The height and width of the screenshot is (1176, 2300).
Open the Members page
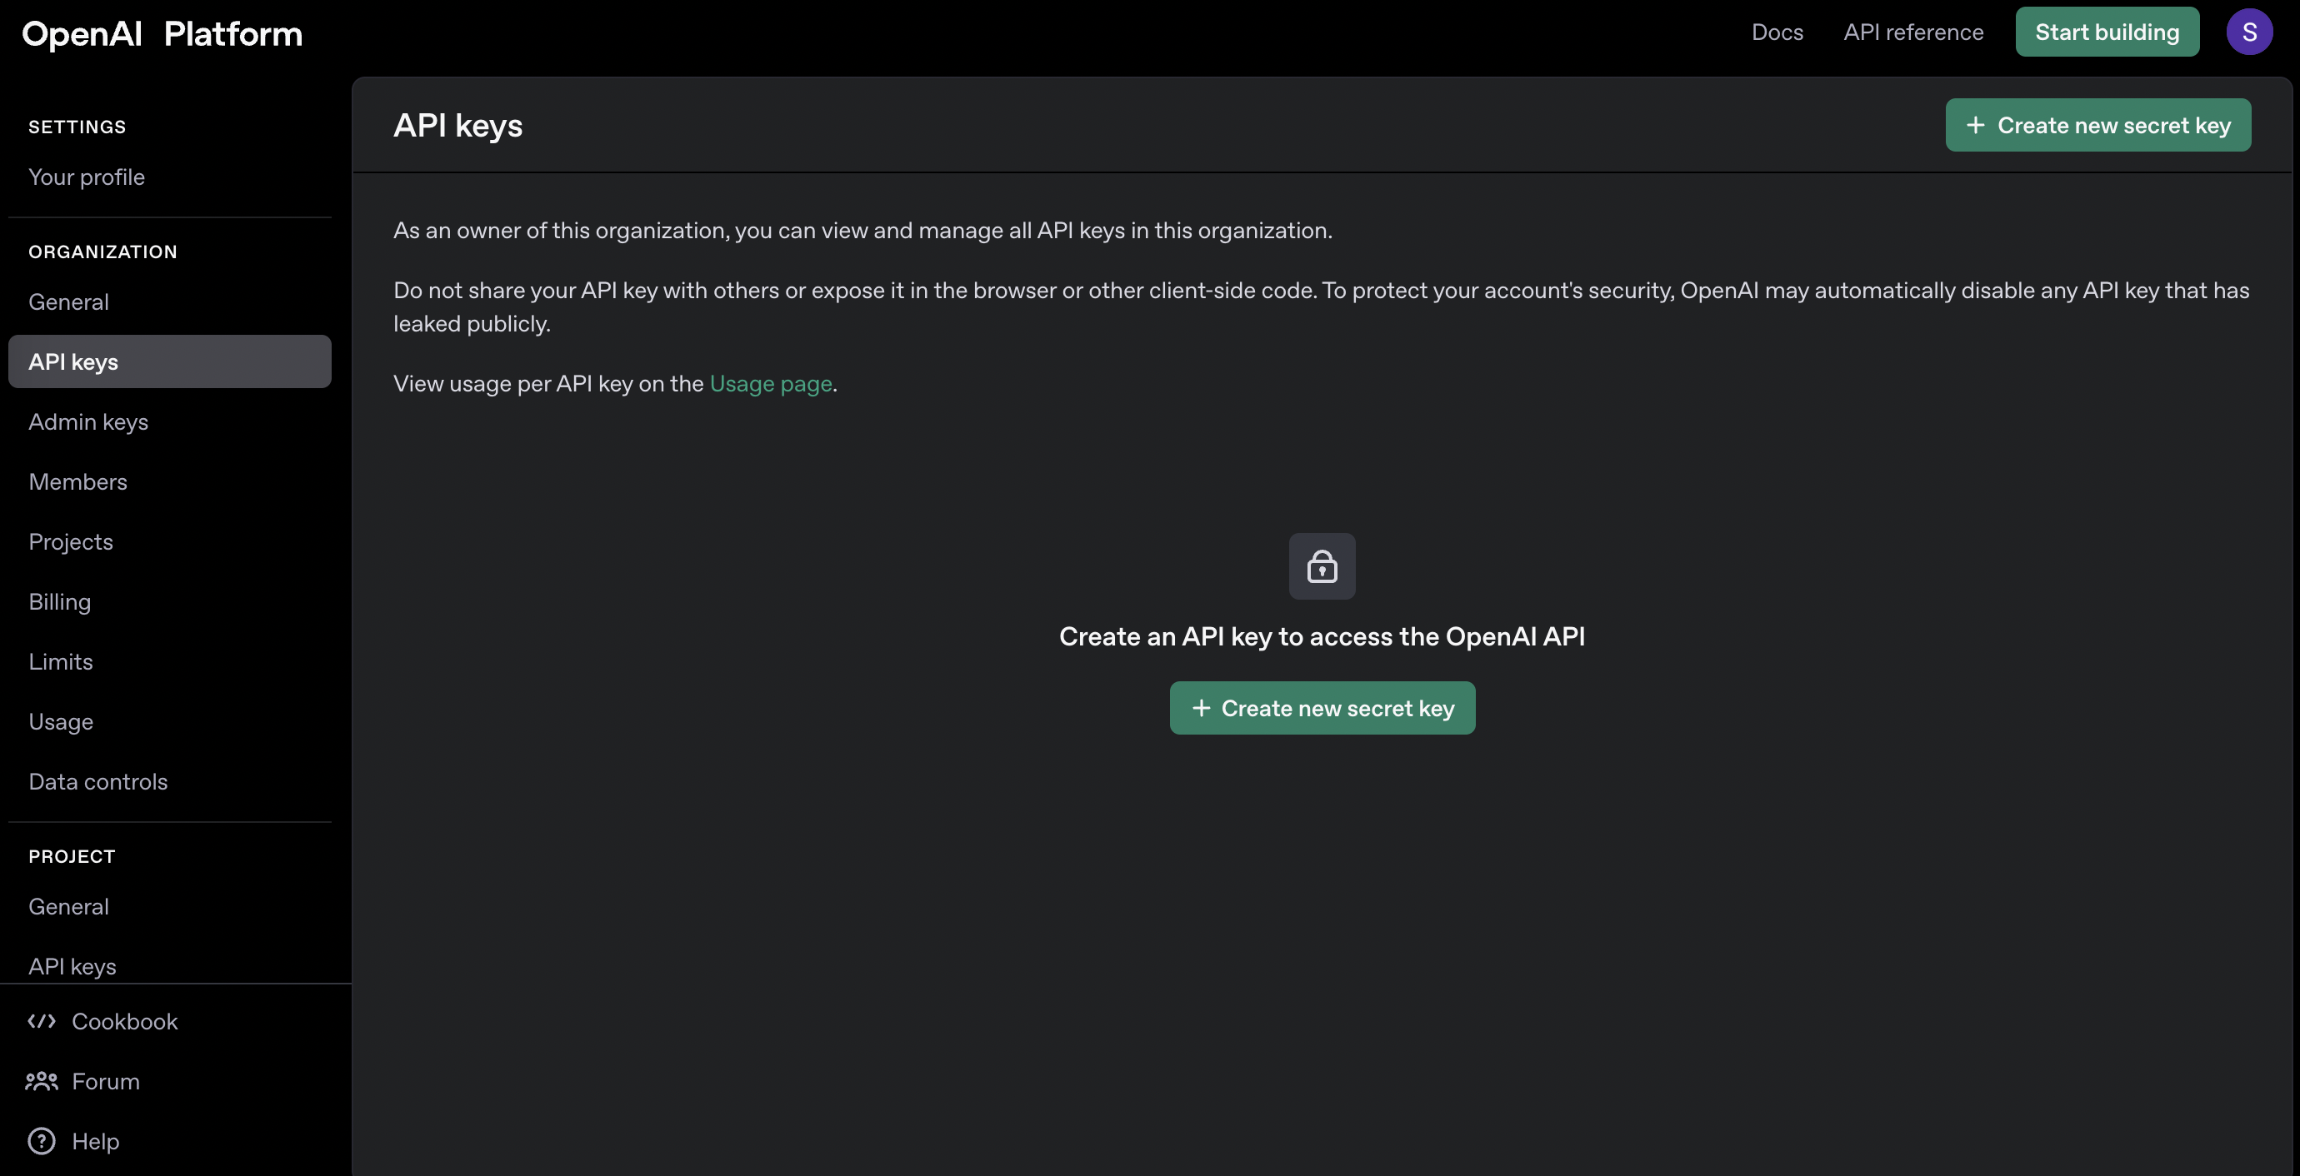point(77,482)
